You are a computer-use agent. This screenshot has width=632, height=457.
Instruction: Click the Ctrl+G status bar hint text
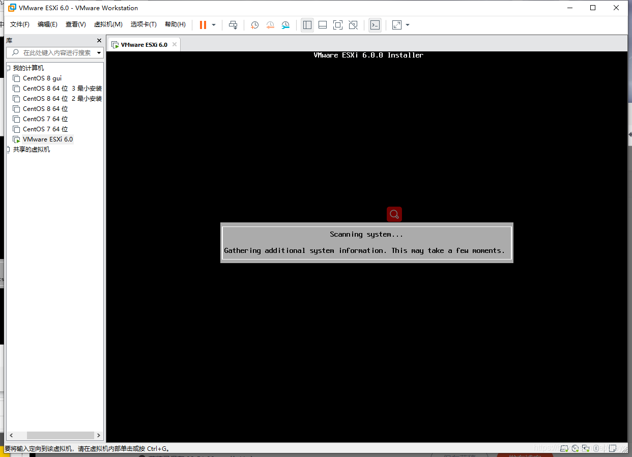point(87,449)
